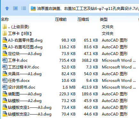Select file 钻模板——A2.dwg
The height and width of the screenshot is (119, 139).
[x=25, y=101]
